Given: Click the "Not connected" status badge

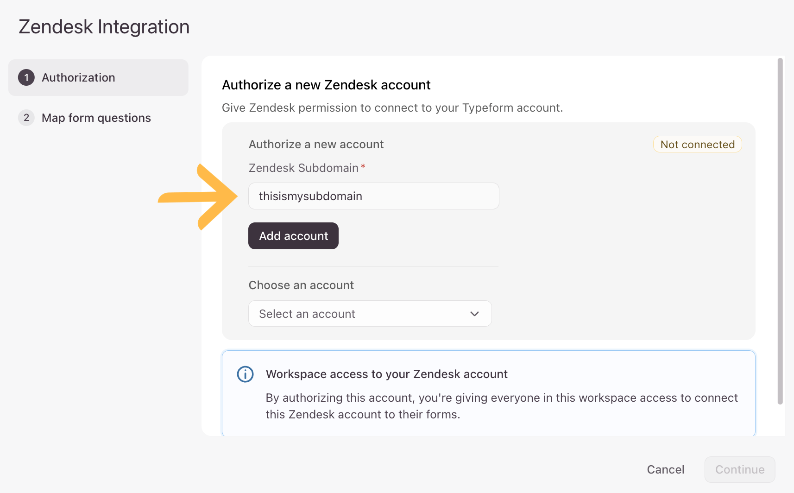Looking at the screenshot, I should 697,145.
